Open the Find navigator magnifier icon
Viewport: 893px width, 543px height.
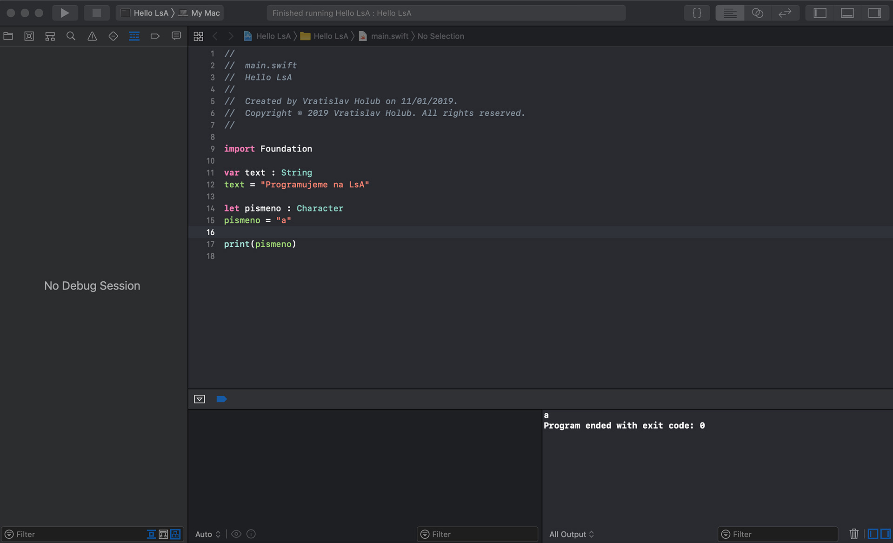(71, 36)
